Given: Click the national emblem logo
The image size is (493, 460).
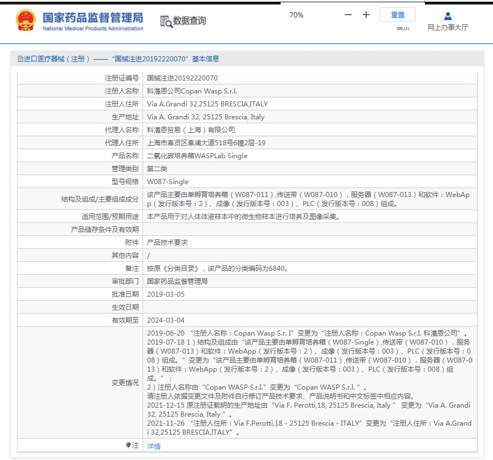Looking at the screenshot, I should pos(26,20).
